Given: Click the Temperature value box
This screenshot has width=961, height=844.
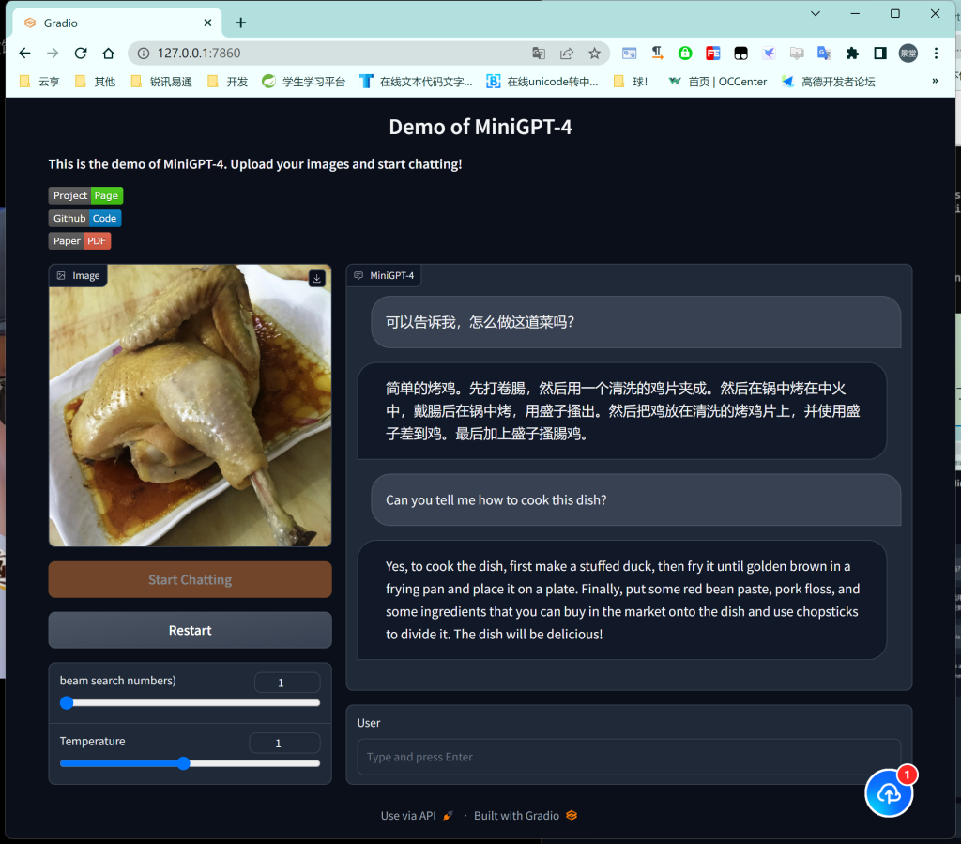Looking at the screenshot, I should coord(284,743).
